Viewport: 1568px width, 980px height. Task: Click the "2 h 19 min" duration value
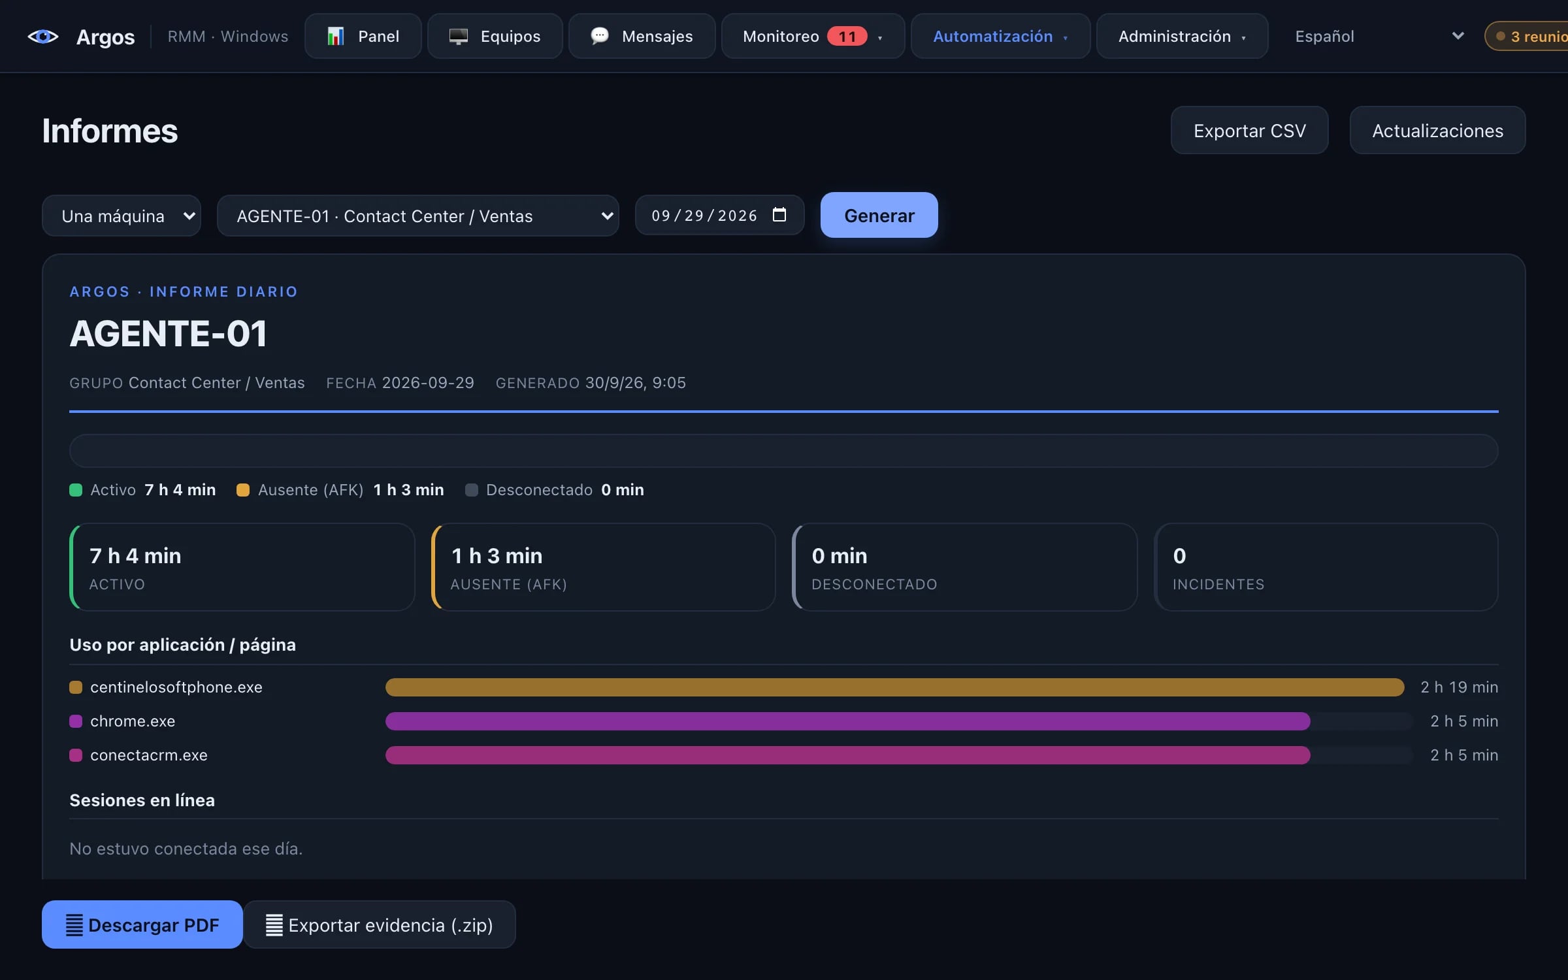click(x=1459, y=687)
